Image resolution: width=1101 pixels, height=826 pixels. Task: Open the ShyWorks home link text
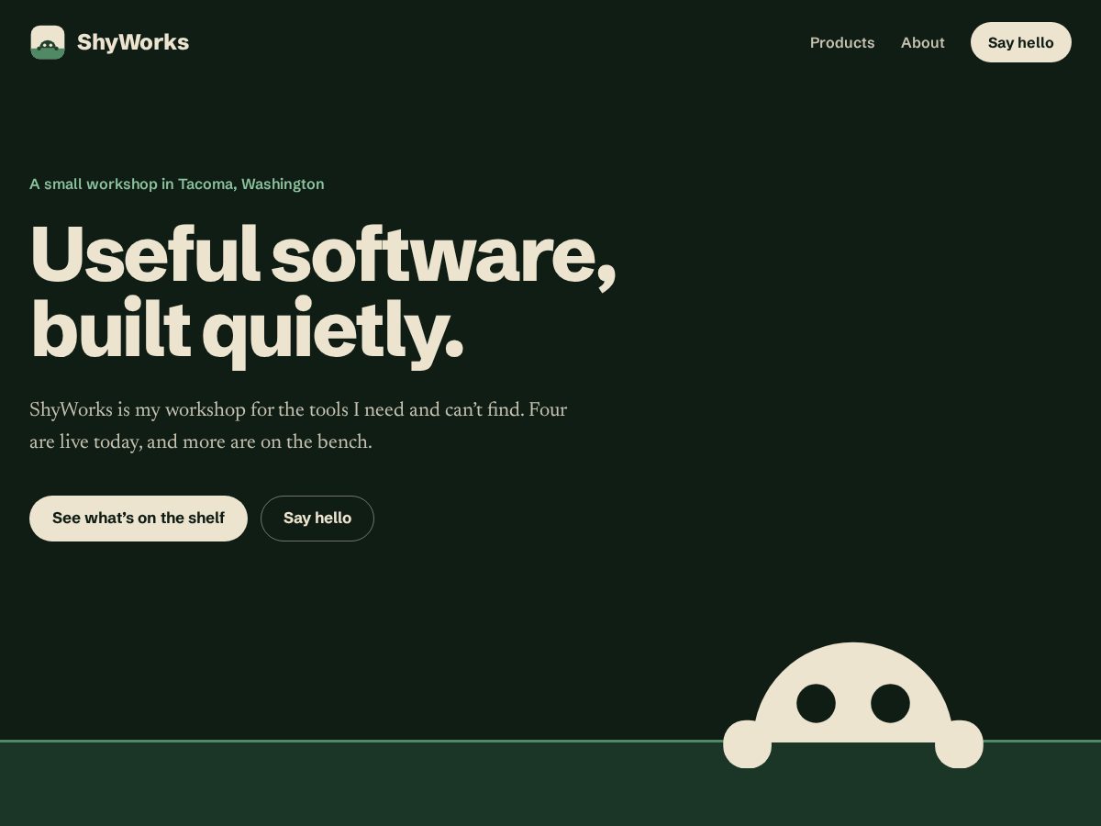pos(133,42)
